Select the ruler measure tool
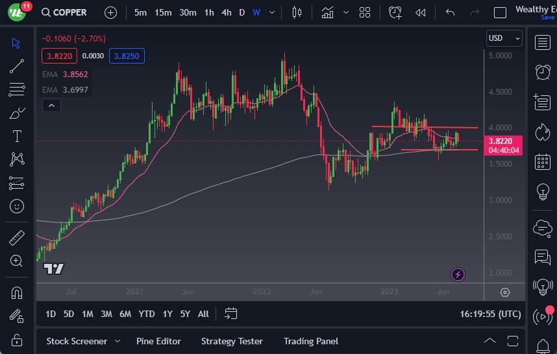Image resolution: width=557 pixels, height=354 pixels. click(17, 238)
